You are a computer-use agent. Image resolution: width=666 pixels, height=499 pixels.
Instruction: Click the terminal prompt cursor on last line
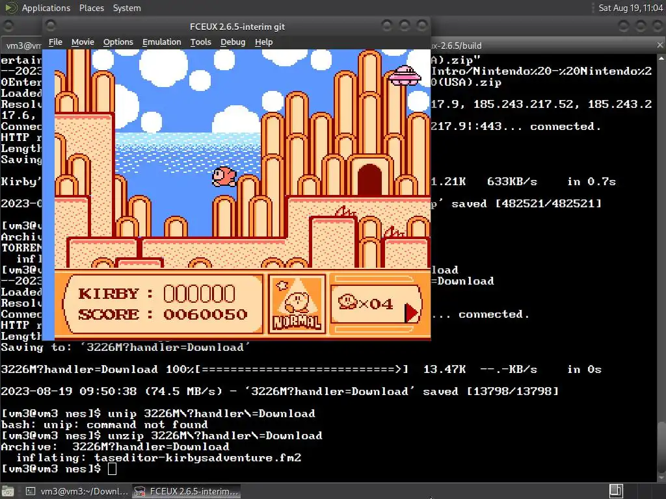(x=112, y=469)
